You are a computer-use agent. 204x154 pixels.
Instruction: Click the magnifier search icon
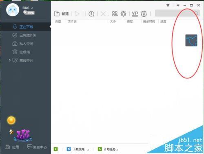pyautogui.click(x=196, y=13)
